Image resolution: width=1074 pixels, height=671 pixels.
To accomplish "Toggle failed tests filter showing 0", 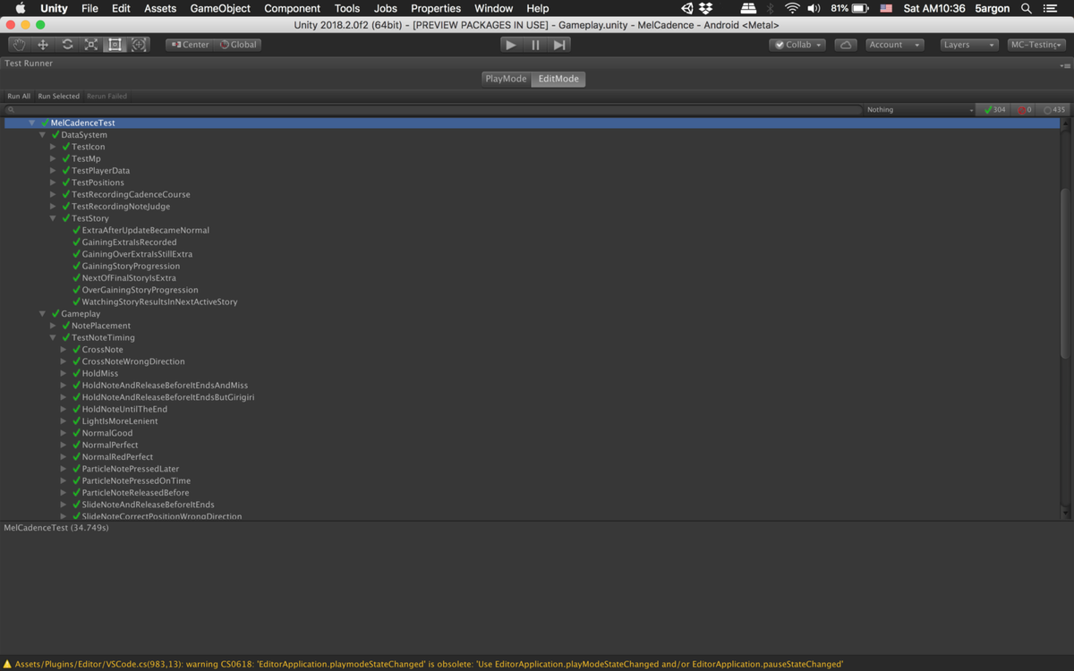I will coord(1025,110).
